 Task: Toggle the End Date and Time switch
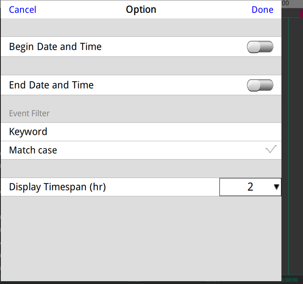click(260, 85)
